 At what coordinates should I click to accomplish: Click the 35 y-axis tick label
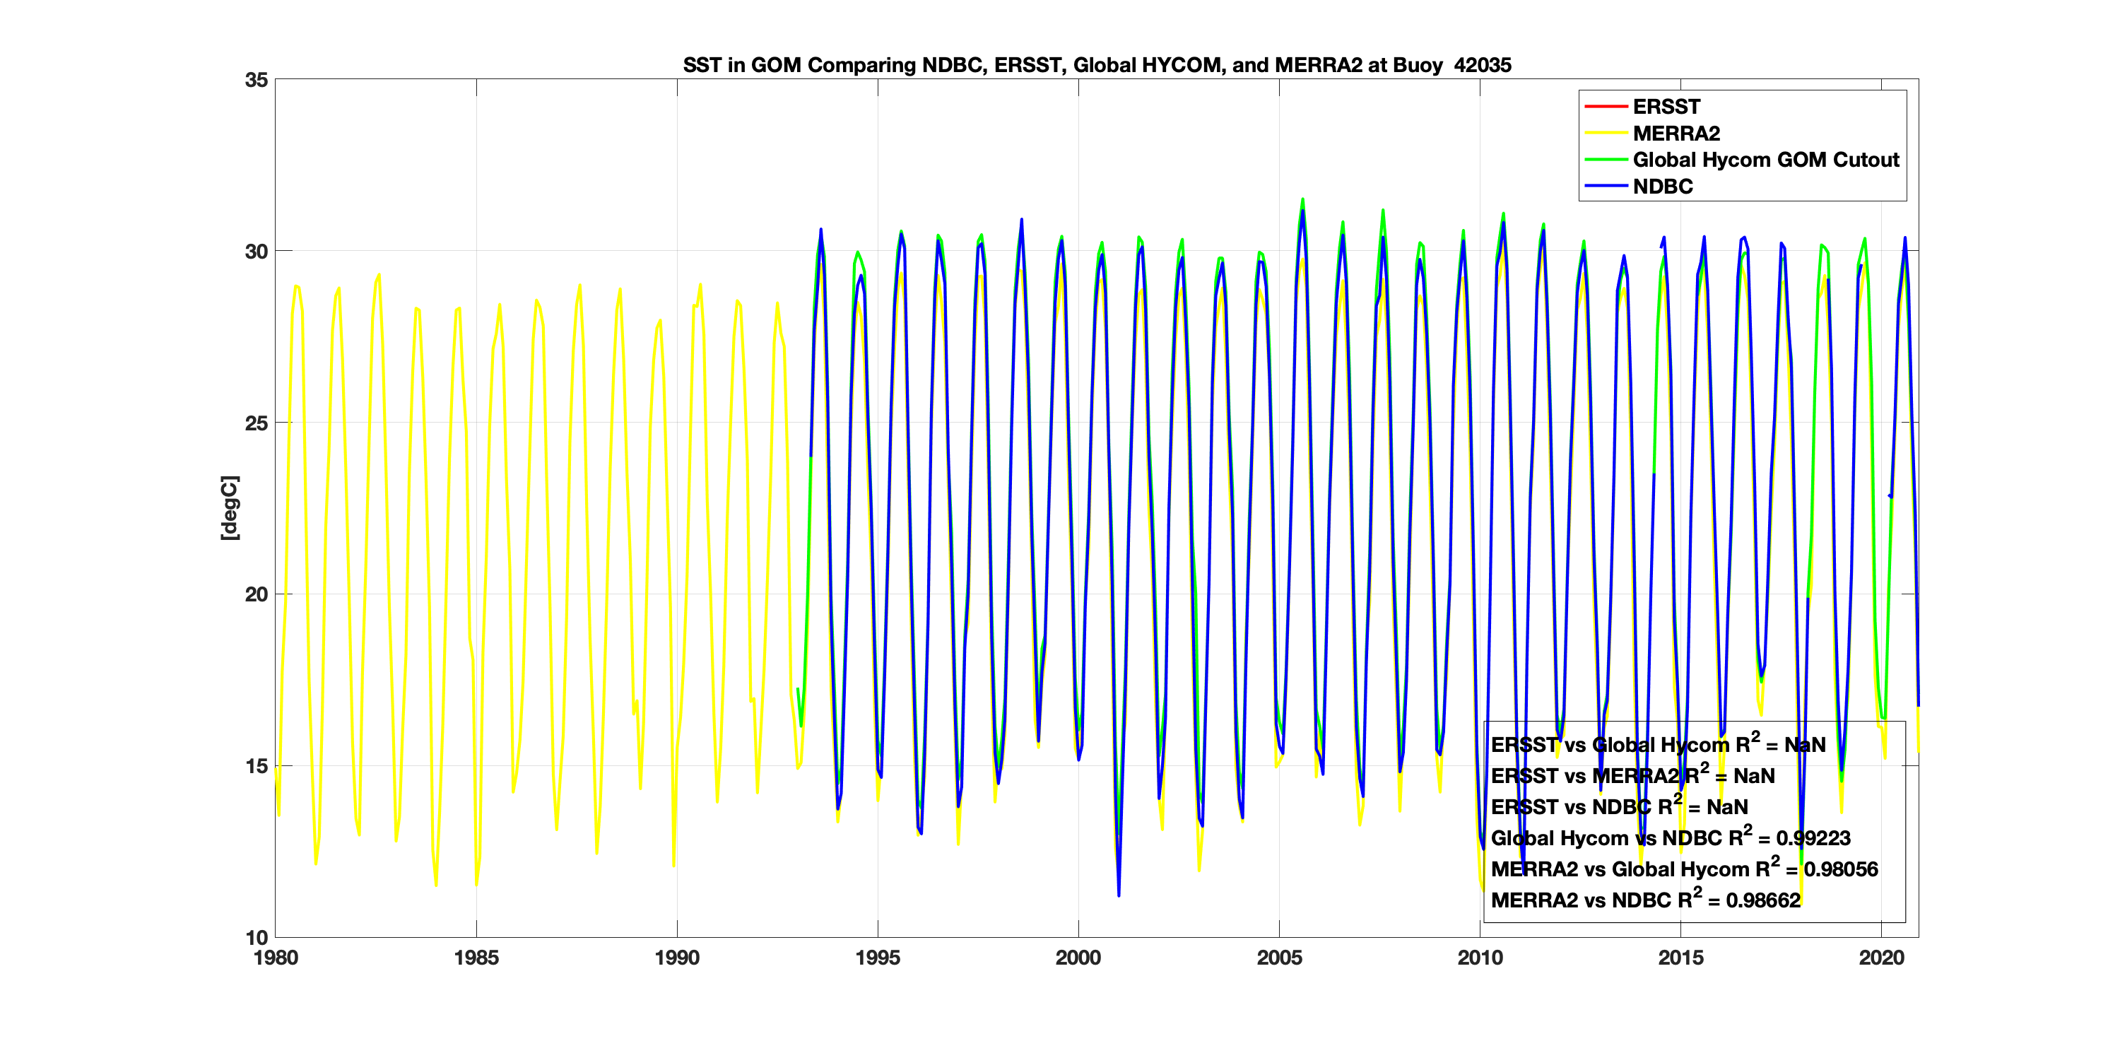coord(256,80)
